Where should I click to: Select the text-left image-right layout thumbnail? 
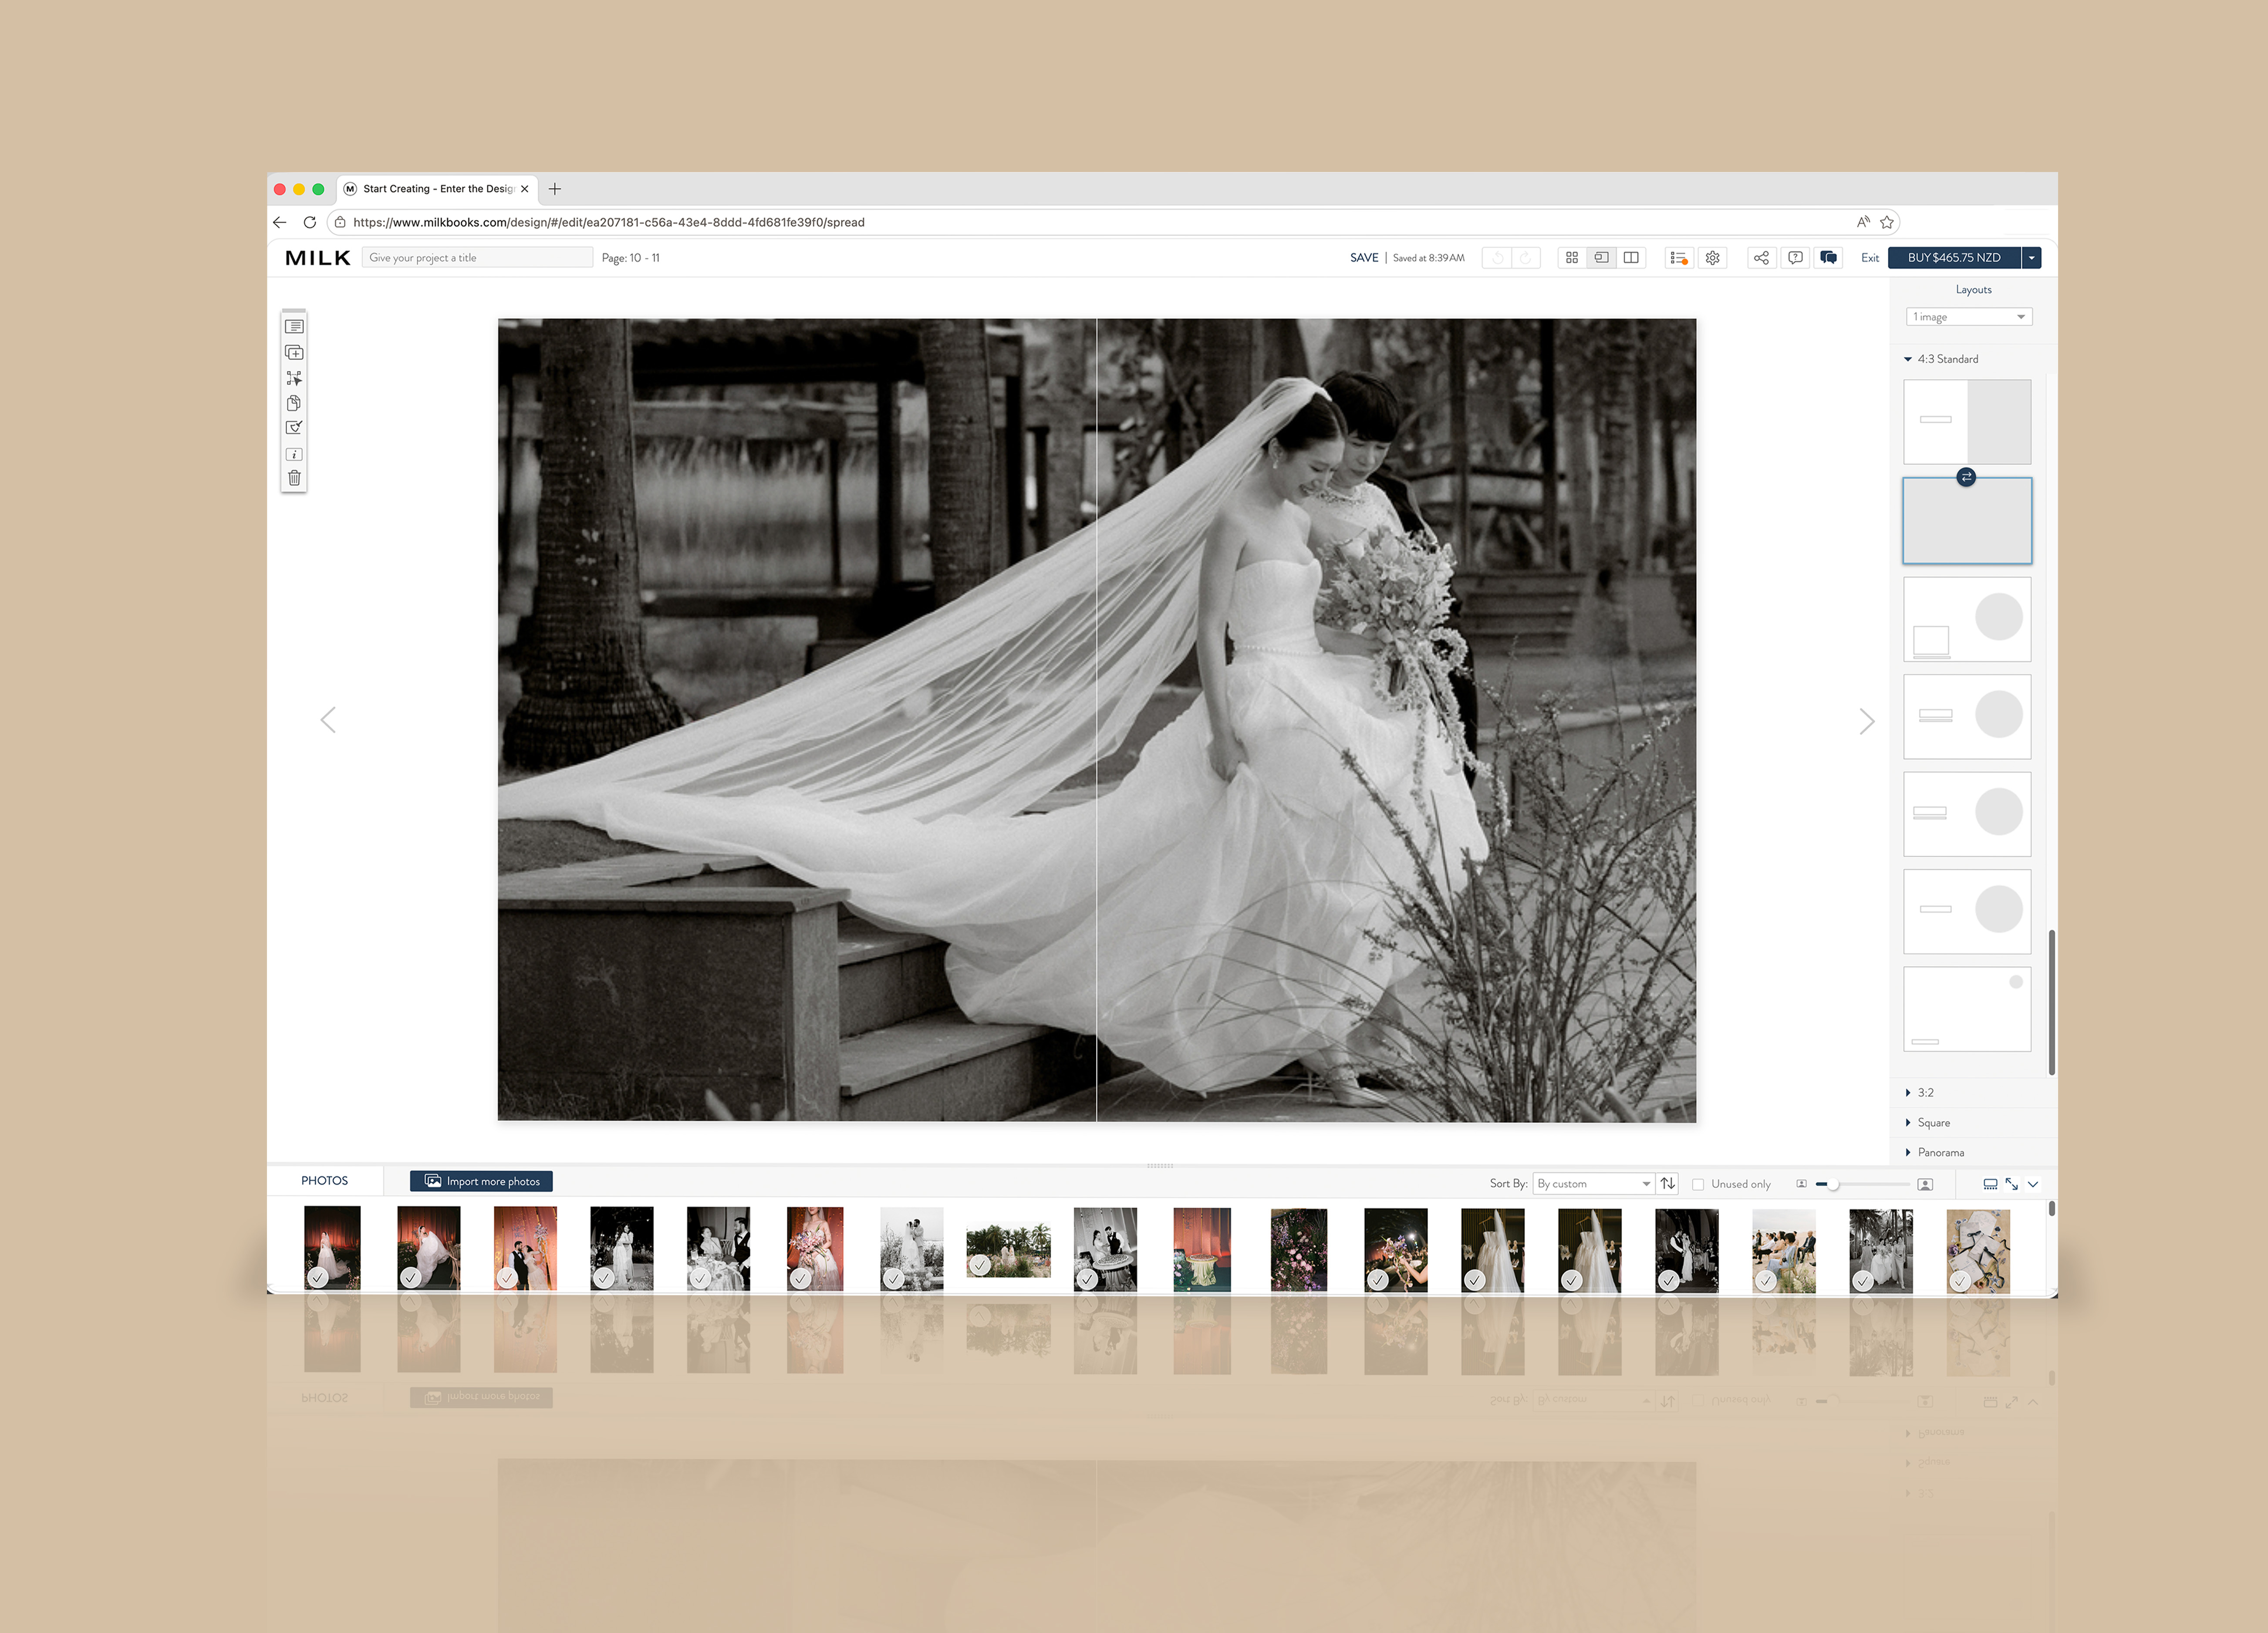click(x=1966, y=421)
